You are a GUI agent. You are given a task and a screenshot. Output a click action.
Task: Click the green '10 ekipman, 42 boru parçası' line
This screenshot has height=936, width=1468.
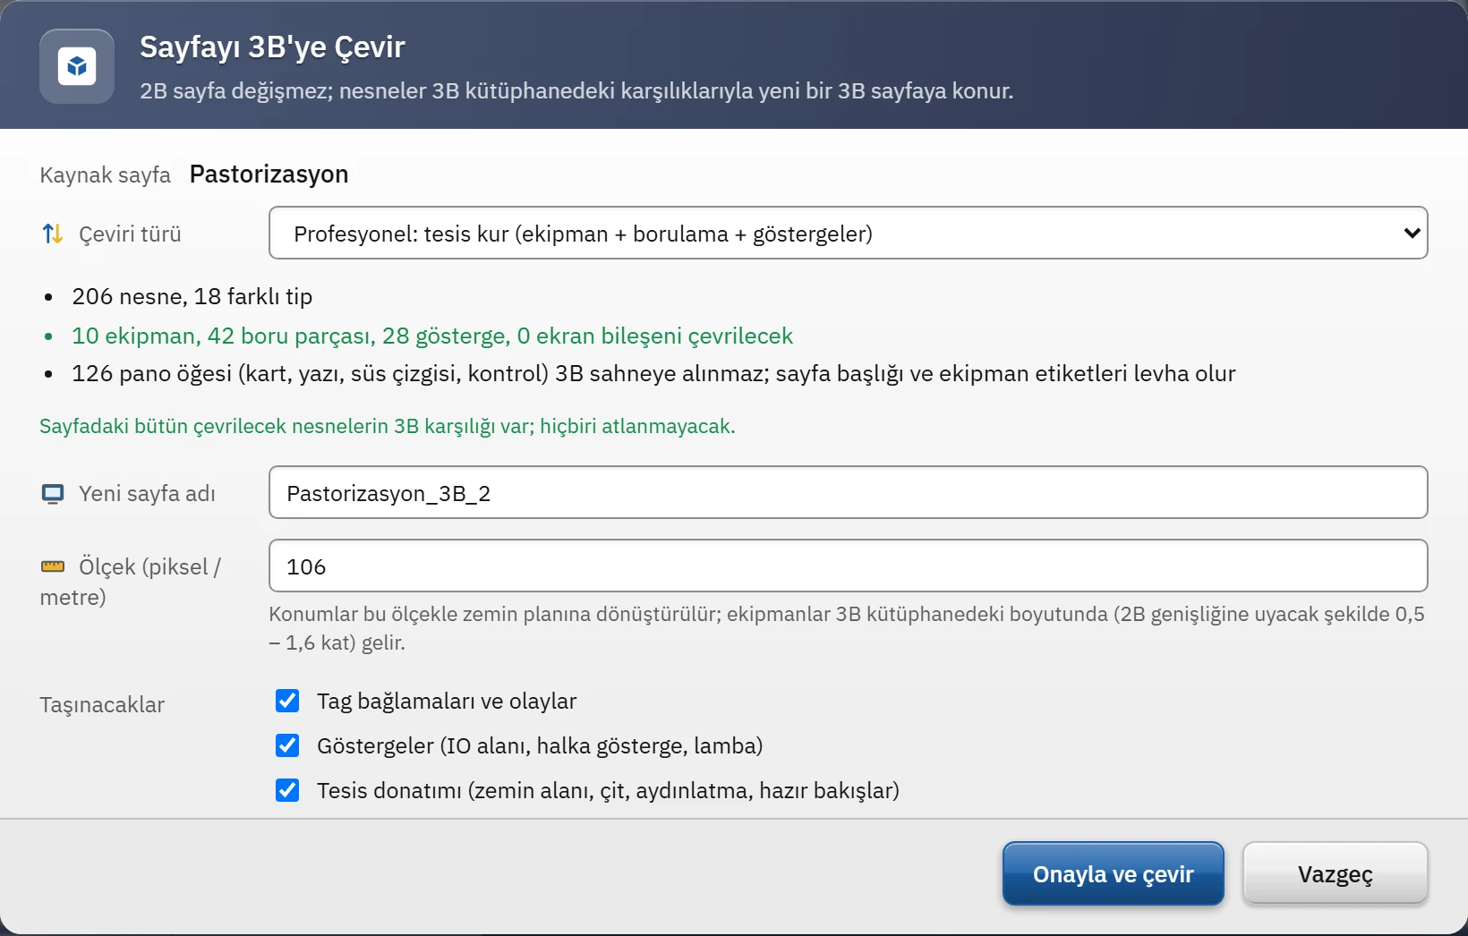point(432,336)
